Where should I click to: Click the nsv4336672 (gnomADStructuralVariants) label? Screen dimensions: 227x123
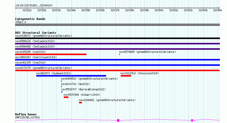point(44,36)
